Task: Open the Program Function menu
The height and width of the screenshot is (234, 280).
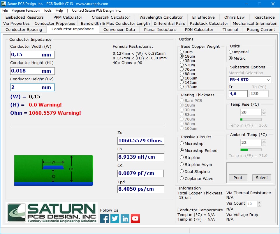Action: [x=26, y=10]
